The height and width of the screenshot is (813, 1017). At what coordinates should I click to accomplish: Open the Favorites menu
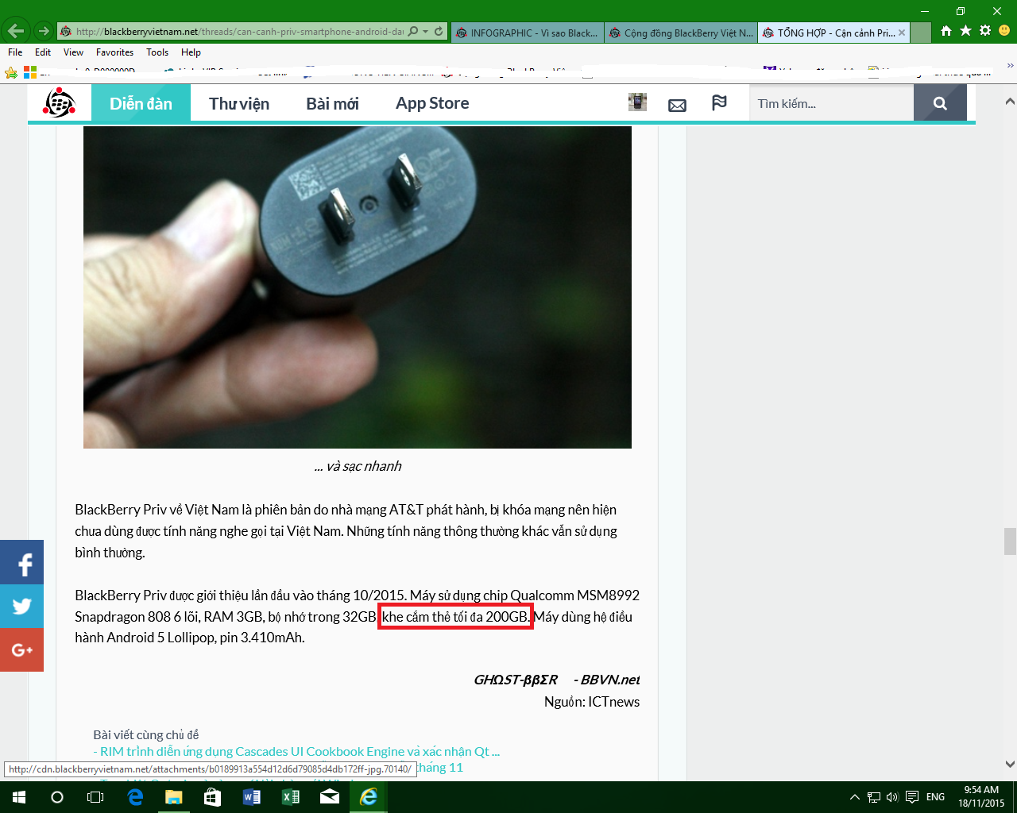click(114, 52)
